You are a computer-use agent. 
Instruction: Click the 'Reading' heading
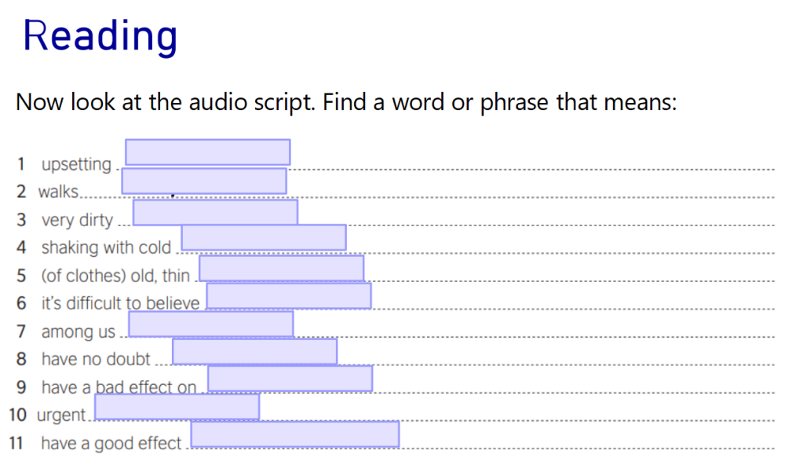click(x=100, y=36)
